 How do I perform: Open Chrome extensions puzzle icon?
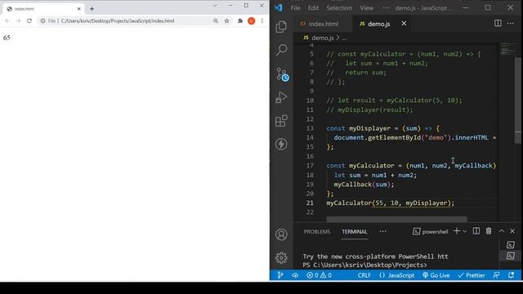[x=240, y=20]
